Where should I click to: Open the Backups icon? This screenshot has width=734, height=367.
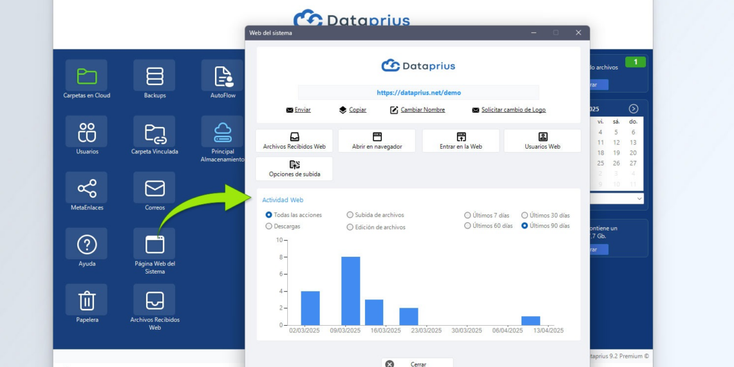click(155, 76)
